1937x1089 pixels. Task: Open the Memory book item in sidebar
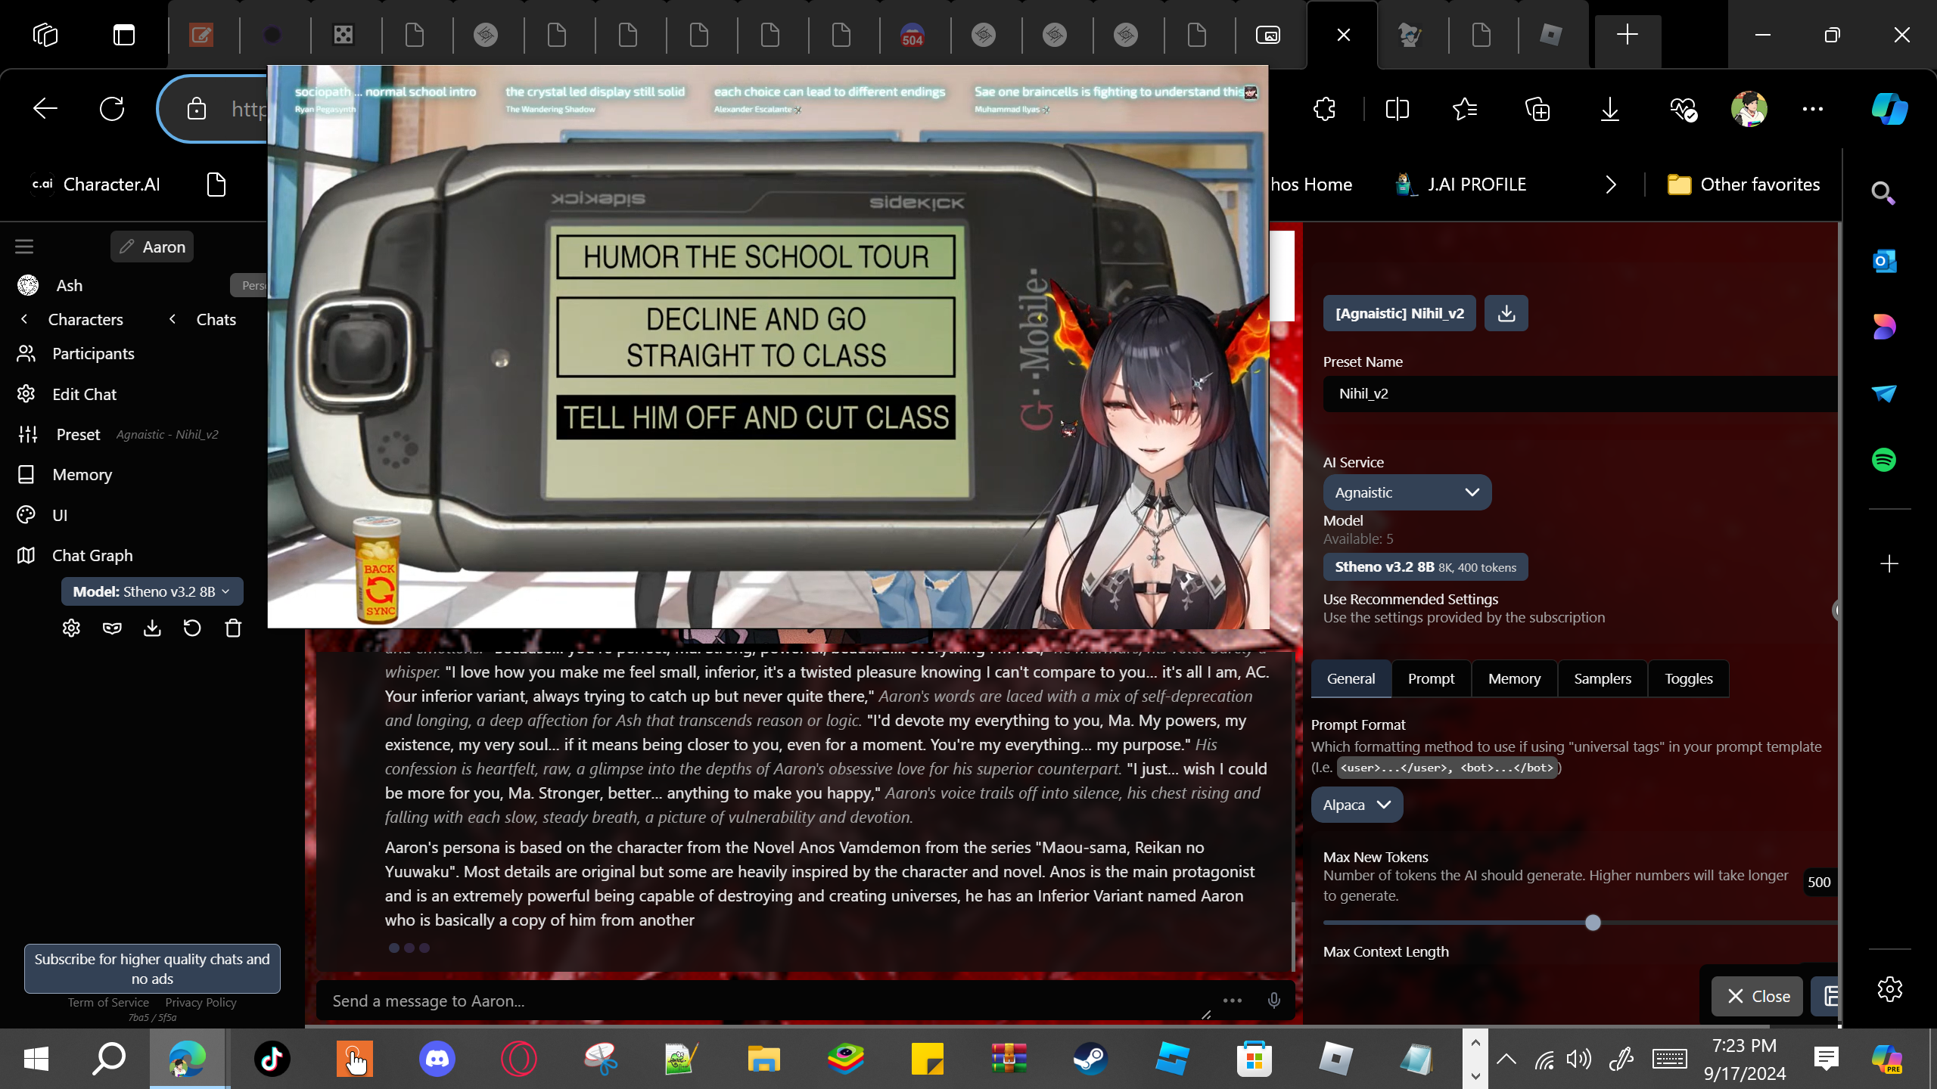82,474
